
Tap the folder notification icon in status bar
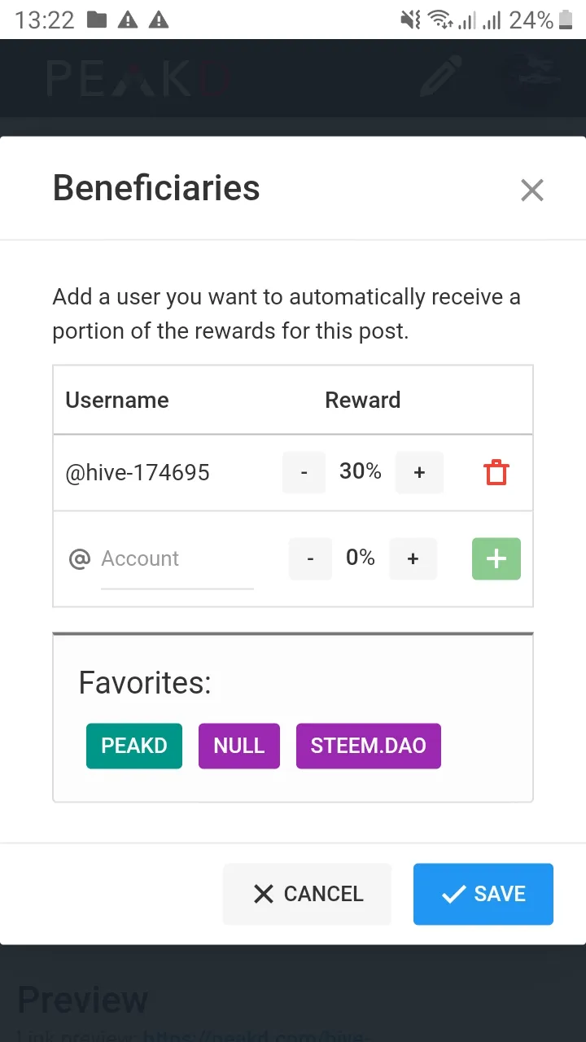tap(97, 20)
